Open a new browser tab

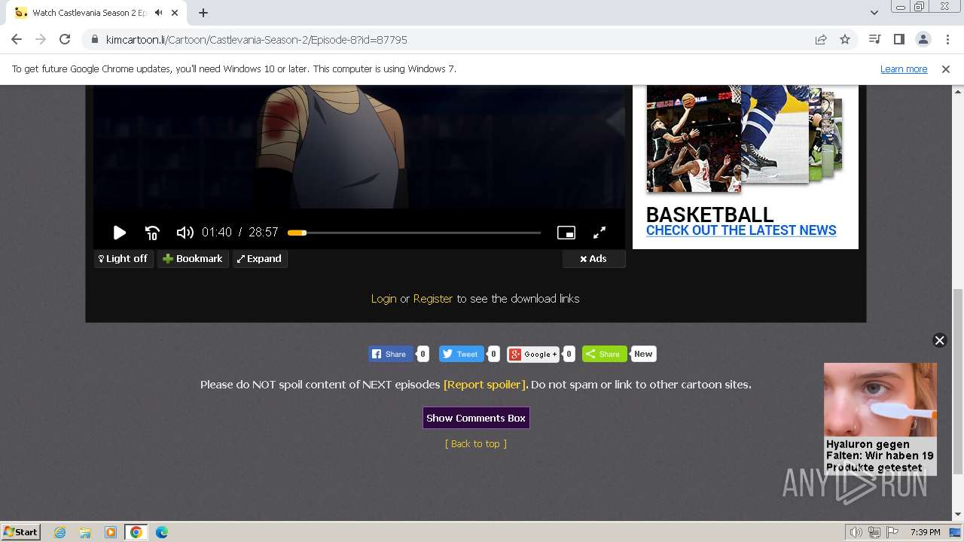coord(203,13)
